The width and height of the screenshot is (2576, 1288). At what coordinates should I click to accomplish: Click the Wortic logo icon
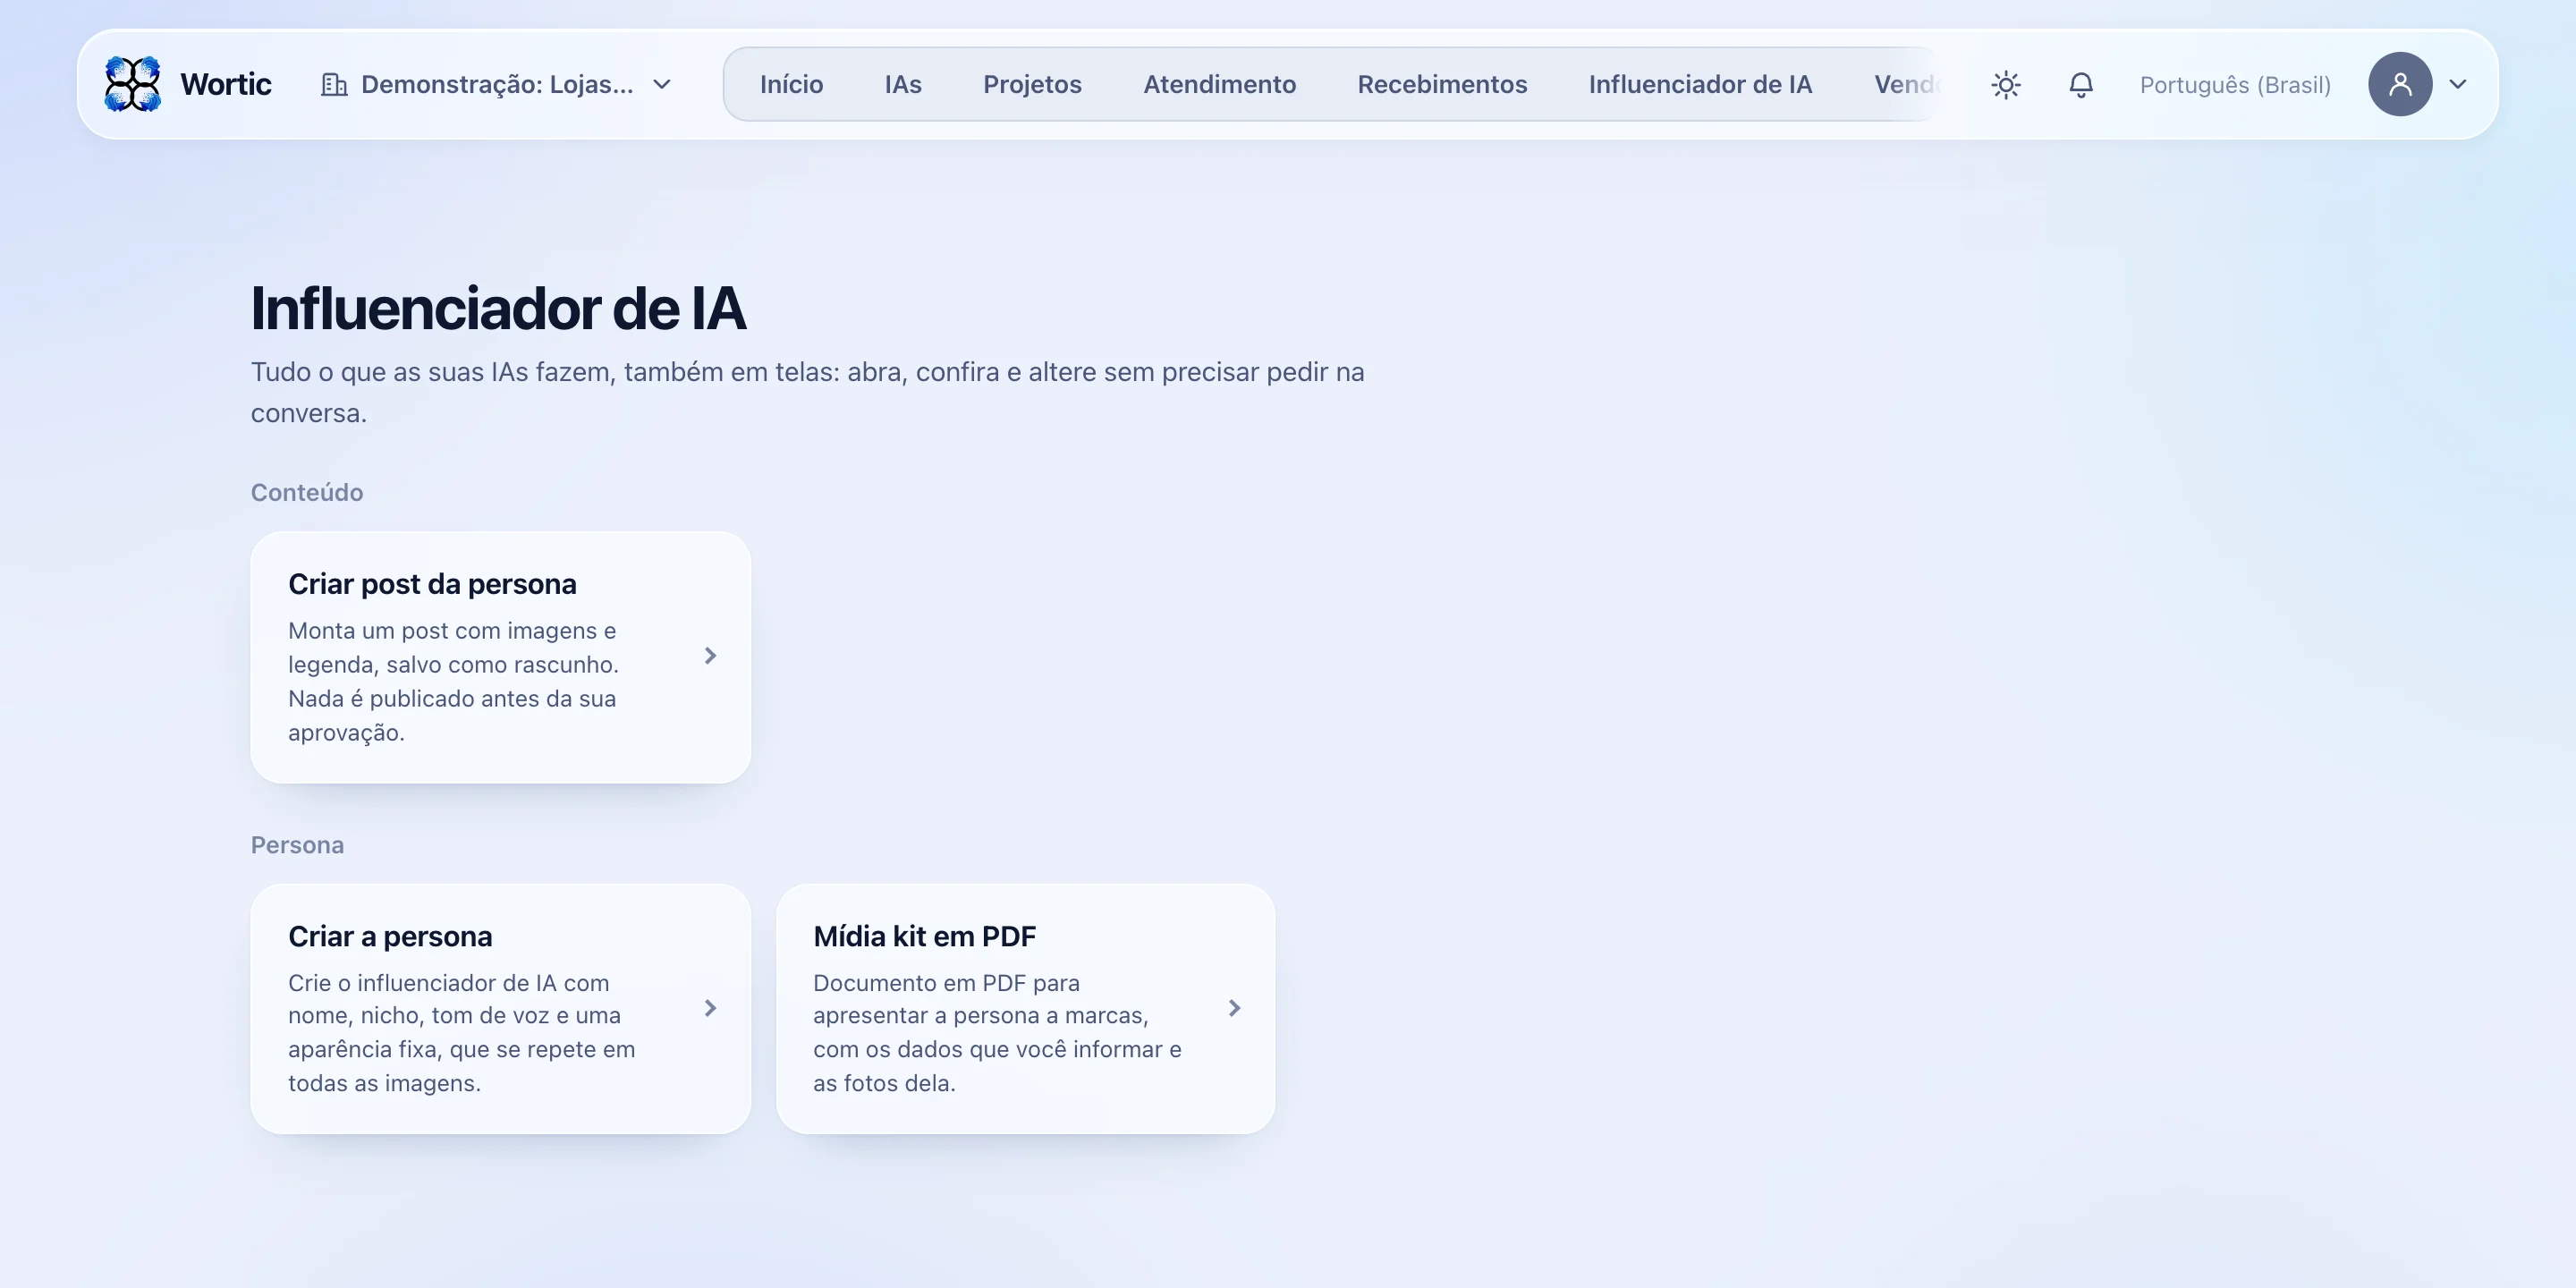pos(133,84)
